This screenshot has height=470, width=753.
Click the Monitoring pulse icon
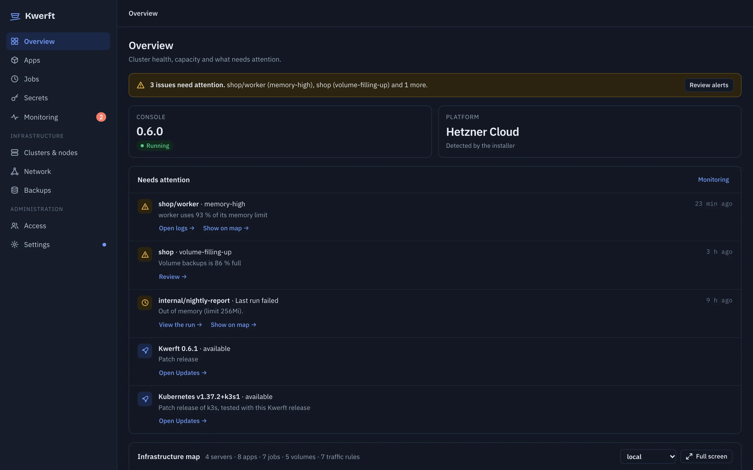tap(15, 117)
